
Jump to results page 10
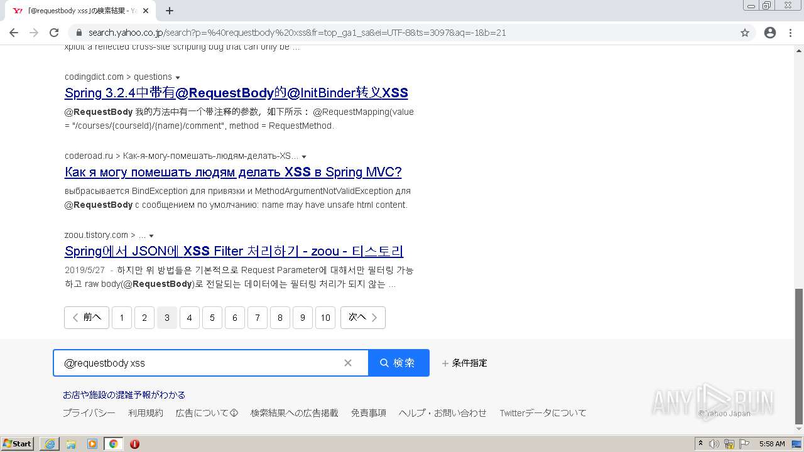click(x=325, y=318)
